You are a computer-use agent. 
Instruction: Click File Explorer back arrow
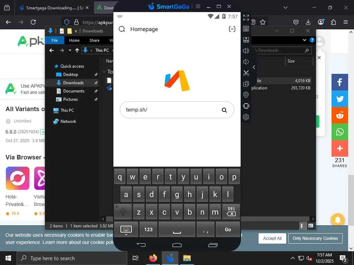pyautogui.click(x=52, y=50)
